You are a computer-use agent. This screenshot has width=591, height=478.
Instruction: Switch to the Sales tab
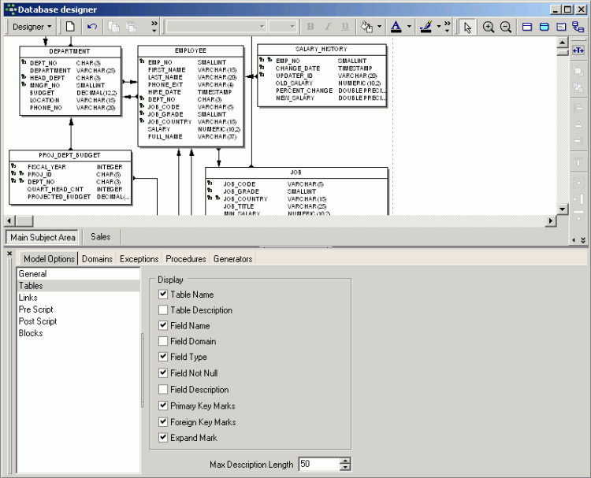100,236
